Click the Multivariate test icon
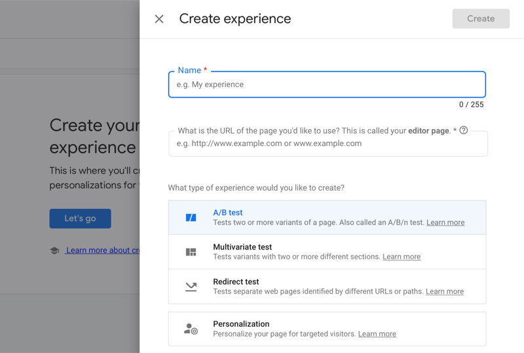Viewport: 524px width, 353px height. [191, 252]
